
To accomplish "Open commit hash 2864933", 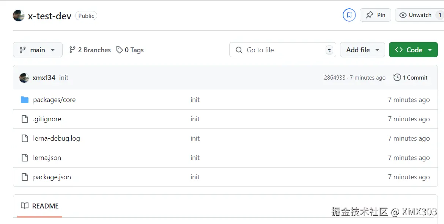I will pyautogui.click(x=334, y=78).
